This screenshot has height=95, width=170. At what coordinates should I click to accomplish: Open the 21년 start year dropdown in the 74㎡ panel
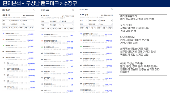[x=44, y=29]
